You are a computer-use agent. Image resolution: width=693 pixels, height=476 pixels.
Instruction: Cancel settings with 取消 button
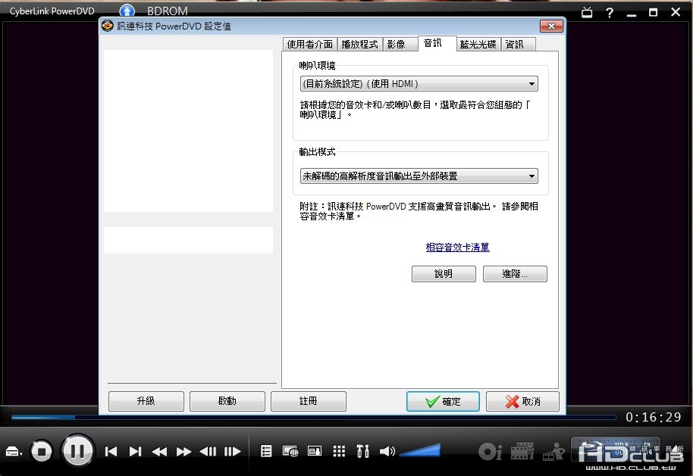coord(523,401)
